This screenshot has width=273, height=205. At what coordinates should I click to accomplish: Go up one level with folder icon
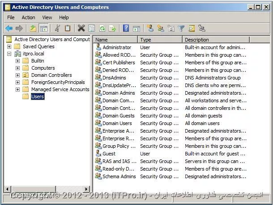[x=33, y=28]
